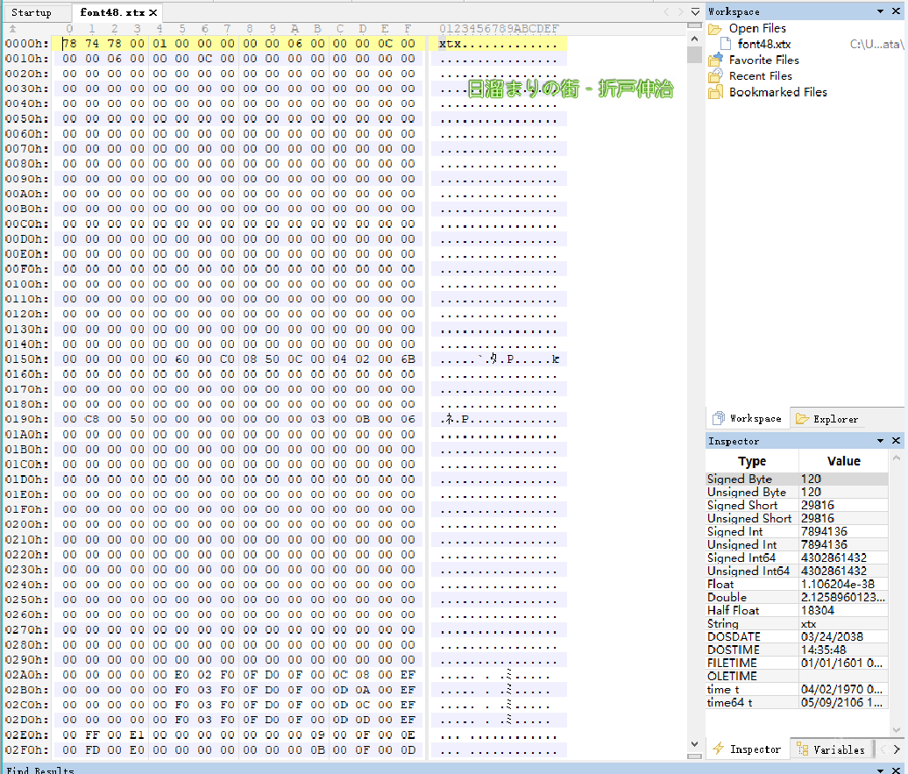The height and width of the screenshot is (774, 908).
Task: Click hex editor scrollbar up arrow
Action: click(x=694, y=39)
